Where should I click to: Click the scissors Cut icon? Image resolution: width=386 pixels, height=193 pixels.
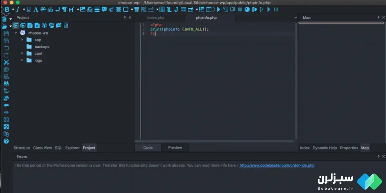[6, 62]
